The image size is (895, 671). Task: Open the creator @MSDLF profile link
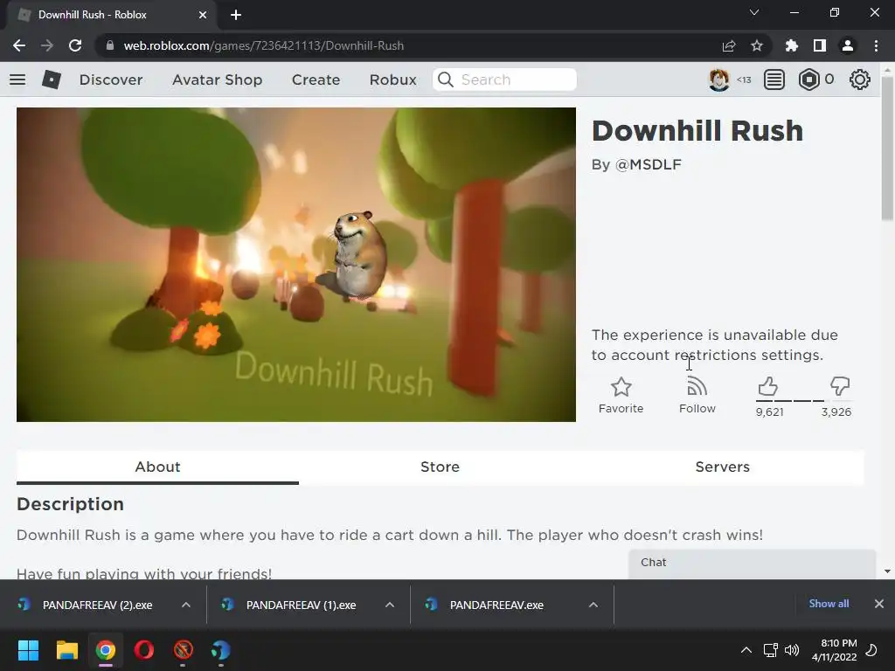coord(649,164)
